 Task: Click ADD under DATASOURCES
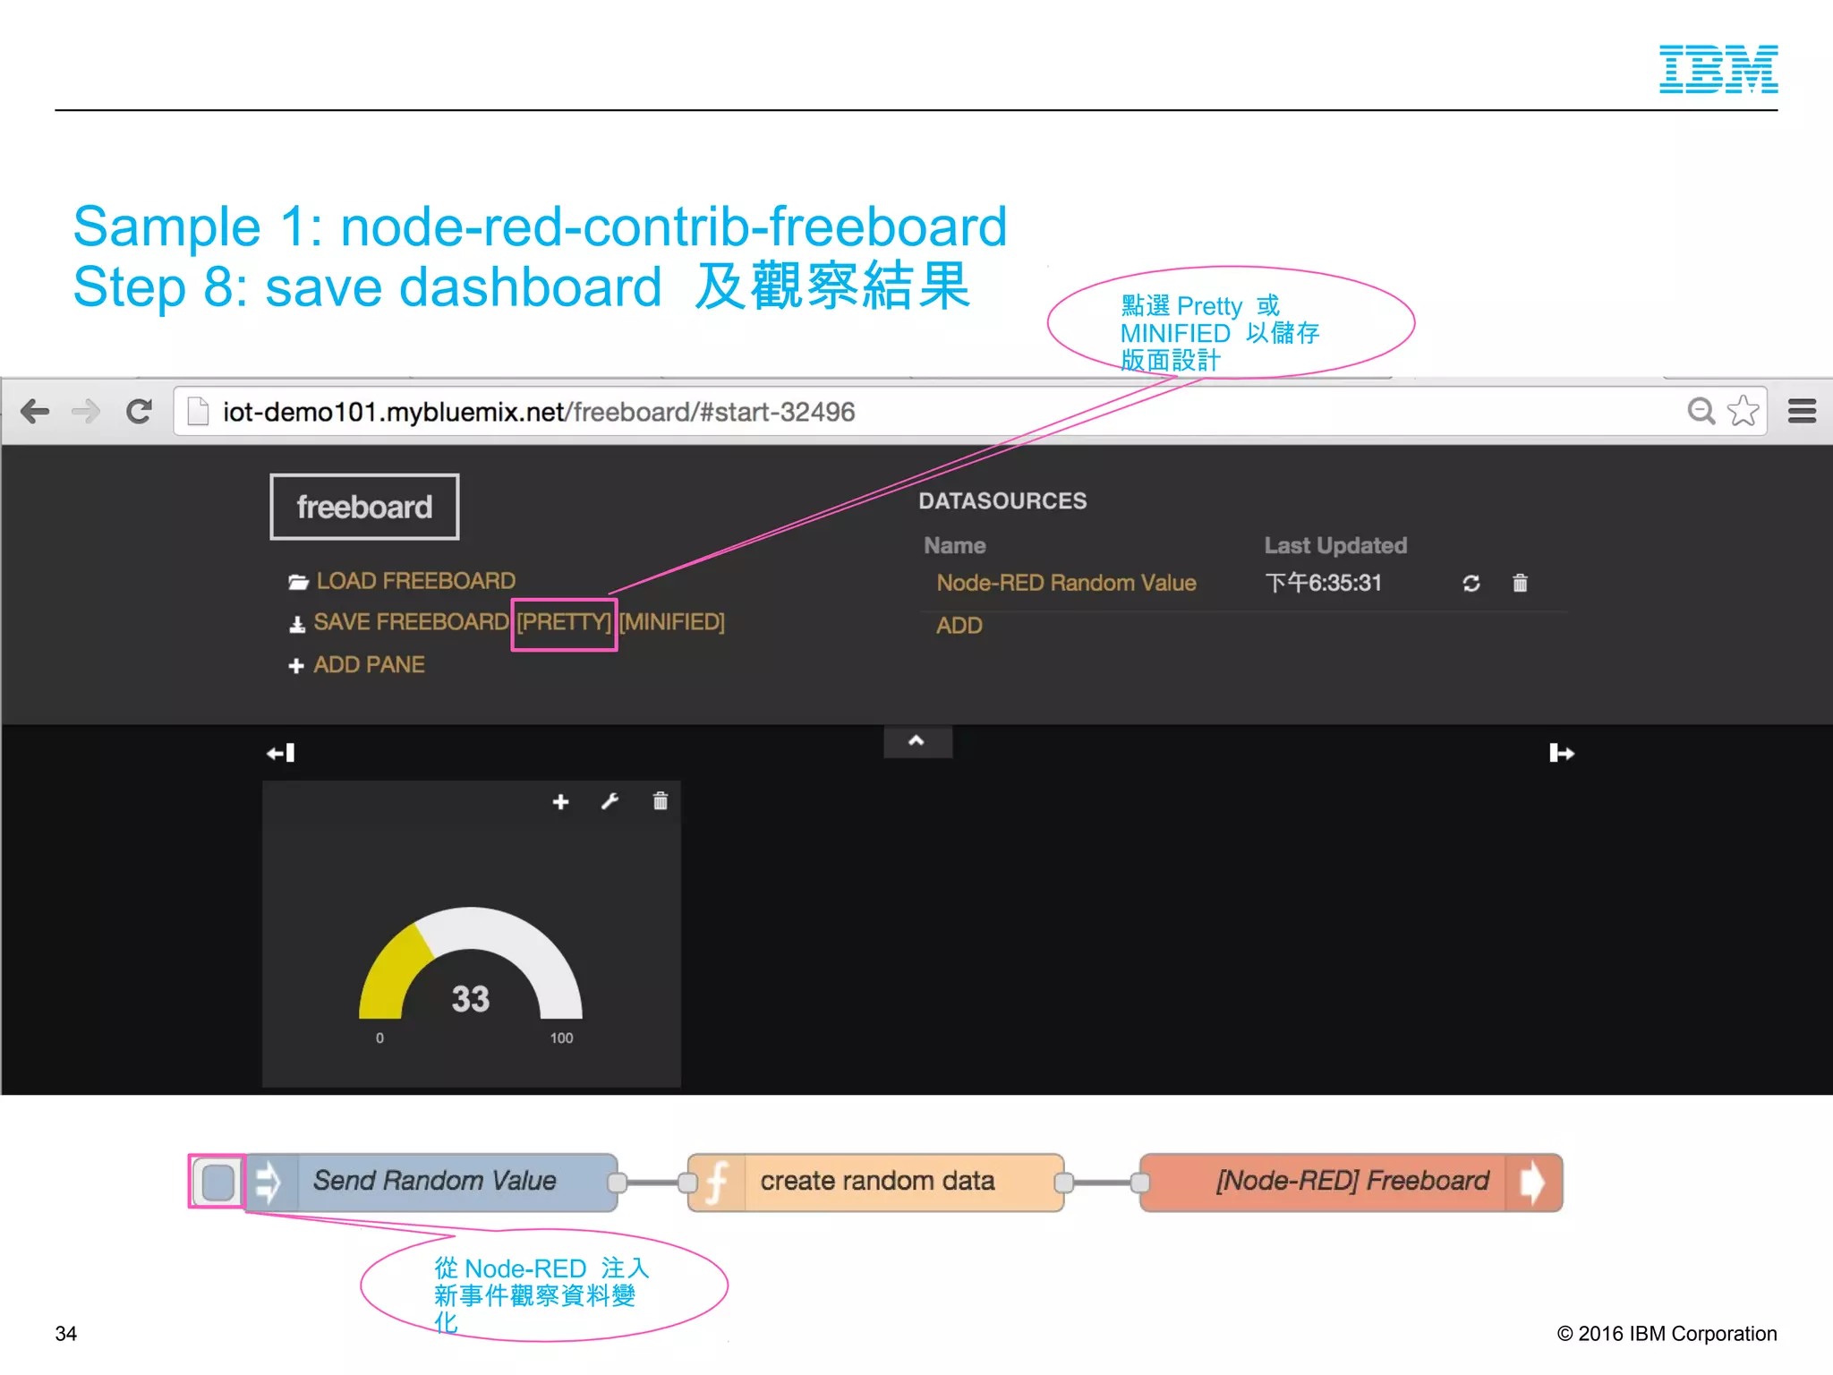(959, 626)
